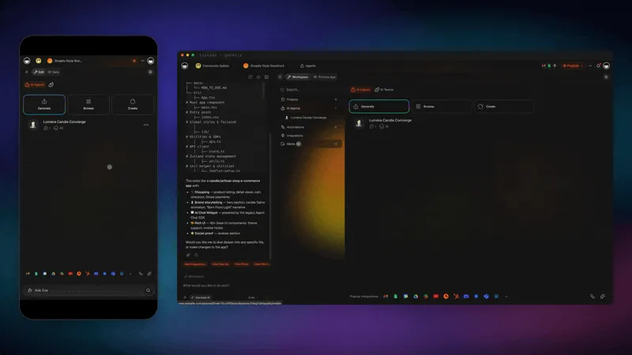Open notifications bell in desktop header
Image resolution: width=632 pixels, height=355 pixels.
pos(599,65)
